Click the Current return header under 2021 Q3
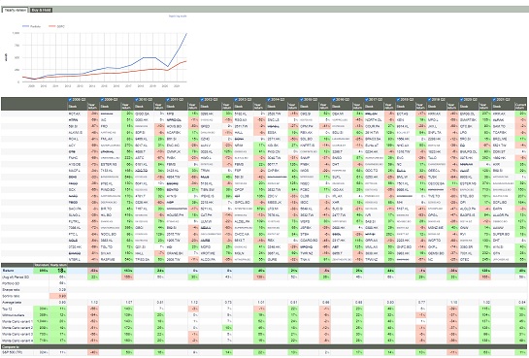This screenshot has height=358, width=529. point(520,106)
